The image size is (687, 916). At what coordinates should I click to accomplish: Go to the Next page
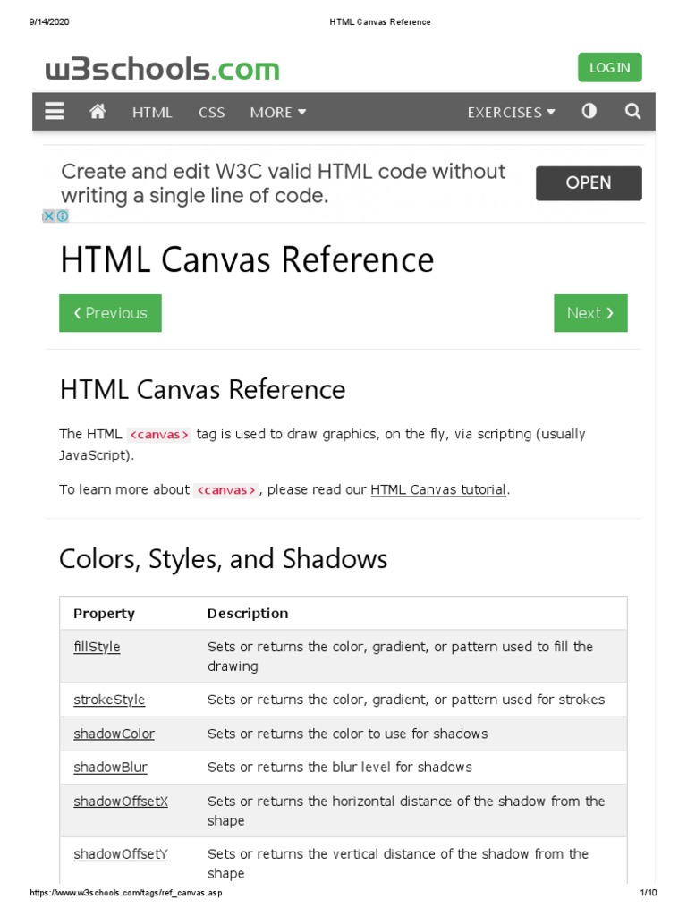click(590, 313)
